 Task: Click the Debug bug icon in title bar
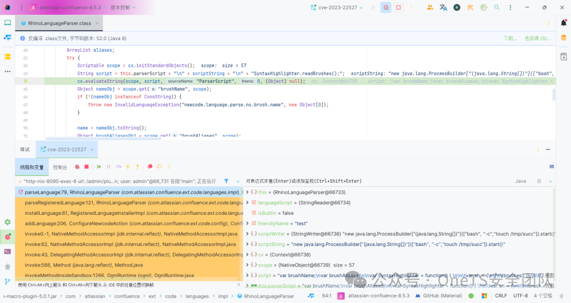pos(385,7)
